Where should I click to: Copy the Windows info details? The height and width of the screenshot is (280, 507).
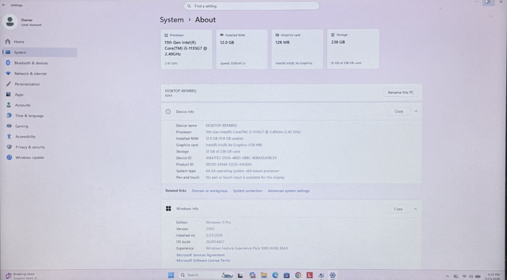[398, 209]
